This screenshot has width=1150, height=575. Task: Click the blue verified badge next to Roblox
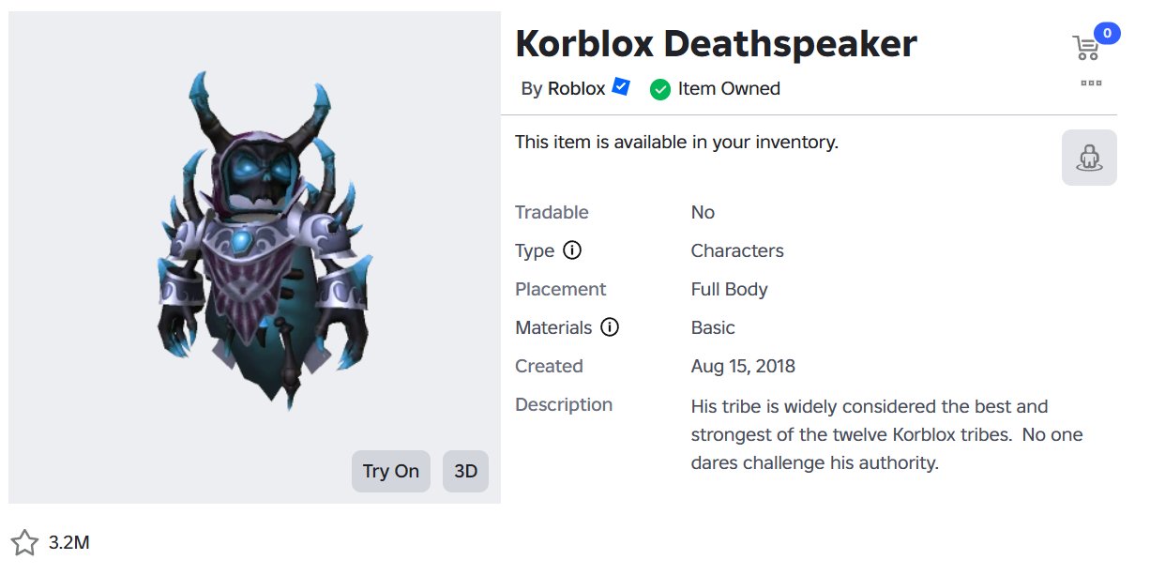click(620, 87)
